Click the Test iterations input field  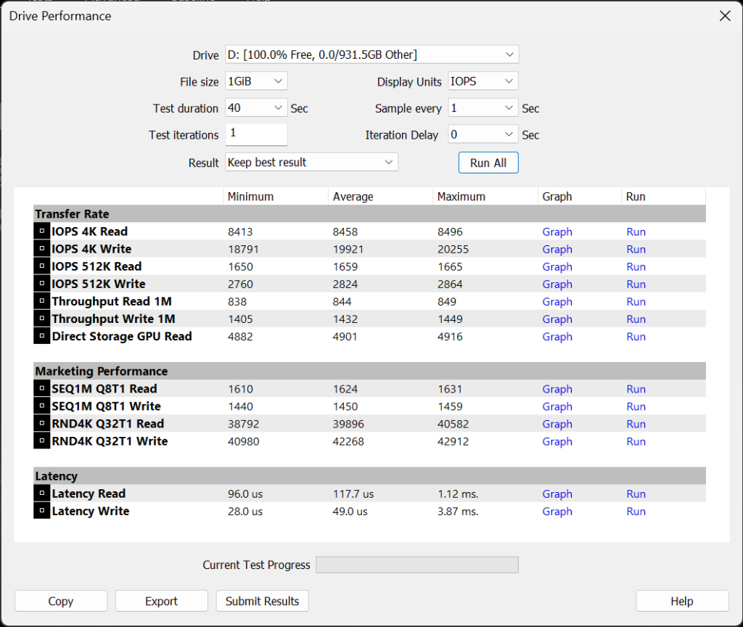click(256, 134)
